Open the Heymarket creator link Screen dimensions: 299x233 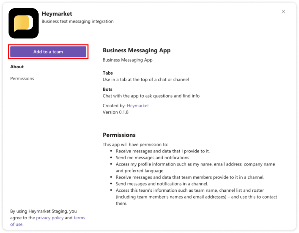(138, 106)
